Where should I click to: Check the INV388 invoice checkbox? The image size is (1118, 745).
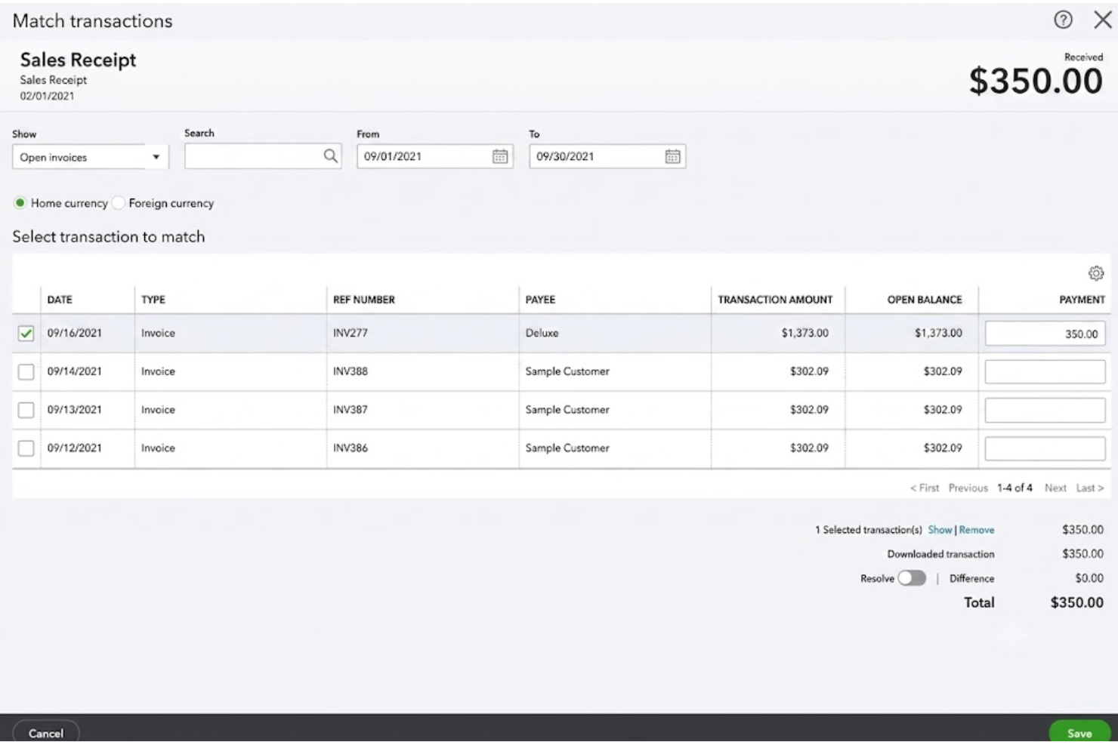26,371
